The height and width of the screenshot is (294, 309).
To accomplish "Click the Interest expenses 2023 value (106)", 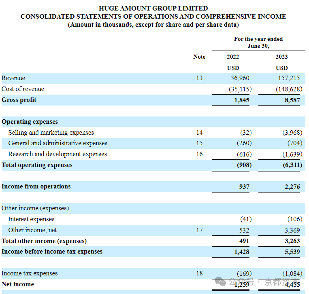I will pyautogui.click(x=295, y=219).
